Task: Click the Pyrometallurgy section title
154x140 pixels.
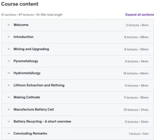Action: [26, 61]
